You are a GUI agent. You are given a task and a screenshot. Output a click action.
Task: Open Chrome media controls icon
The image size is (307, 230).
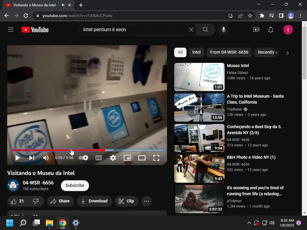pyautogui.click(x=271, y=16)
